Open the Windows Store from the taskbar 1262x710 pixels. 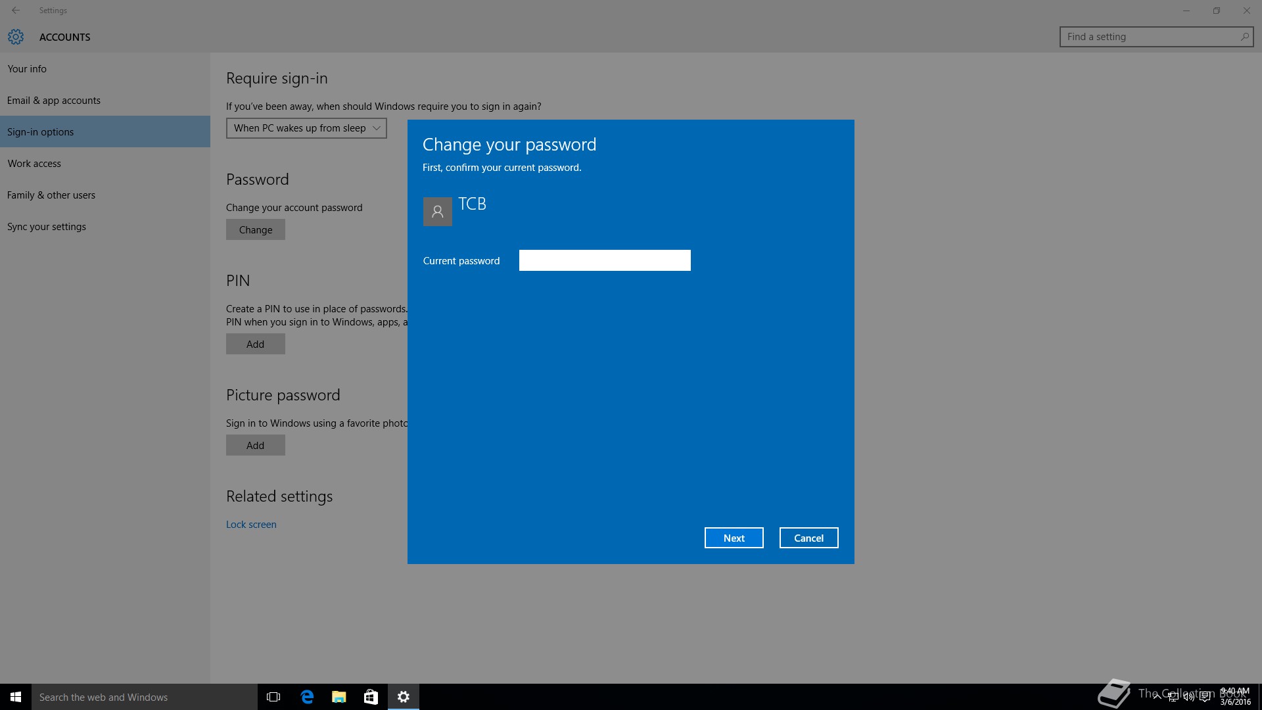[x=371, y=697]
